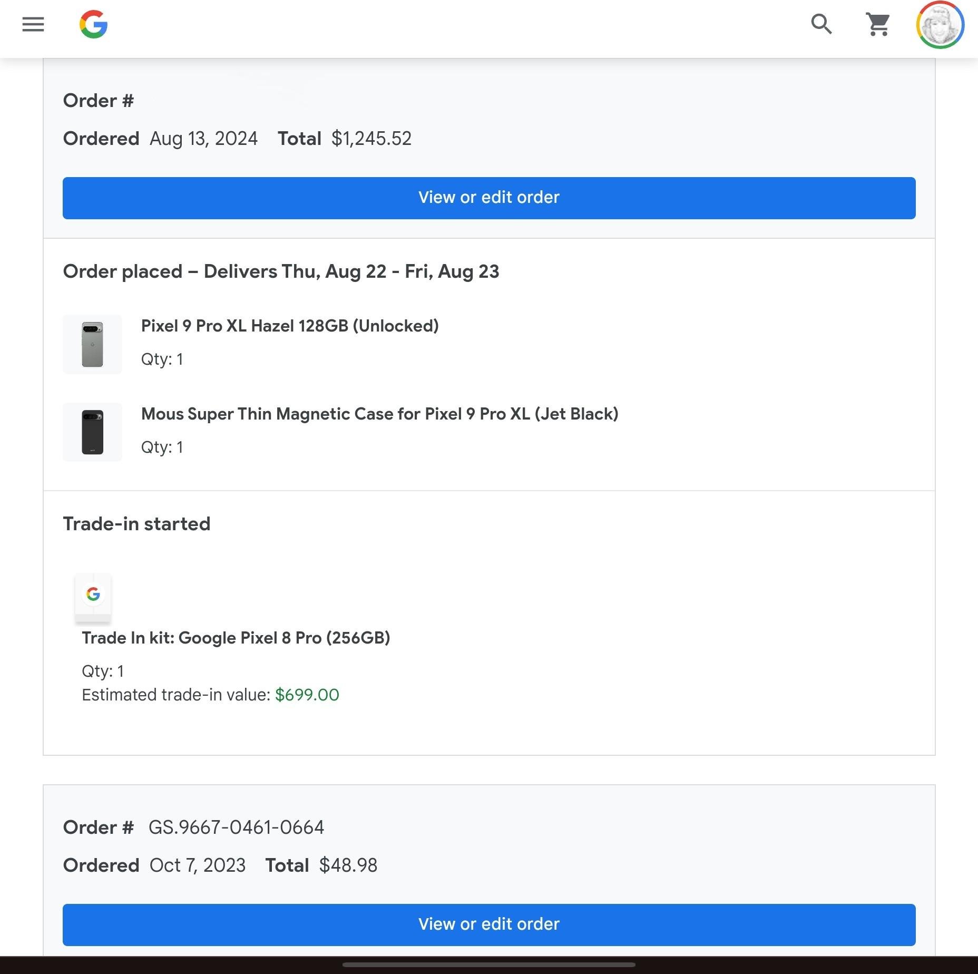Image resolution: width=978 pixels, height=974 pixels.
Task: Click the $1,245.52 order total
Action: pyautogui.click(x=371, y=139)
